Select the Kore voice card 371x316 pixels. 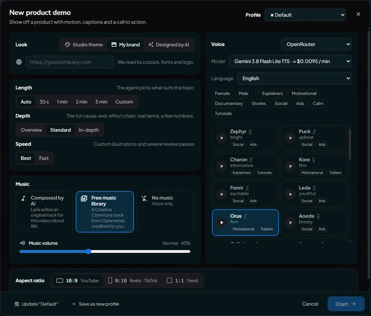click(314, 166)
